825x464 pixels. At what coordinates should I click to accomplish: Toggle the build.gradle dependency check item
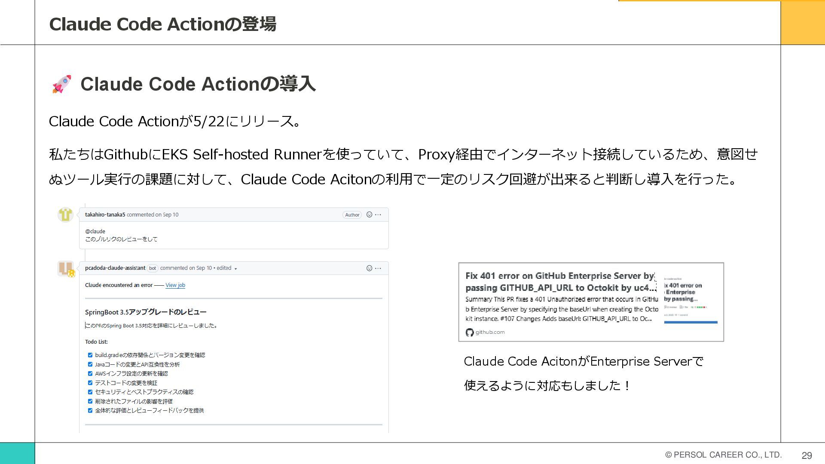coord(90,355)
